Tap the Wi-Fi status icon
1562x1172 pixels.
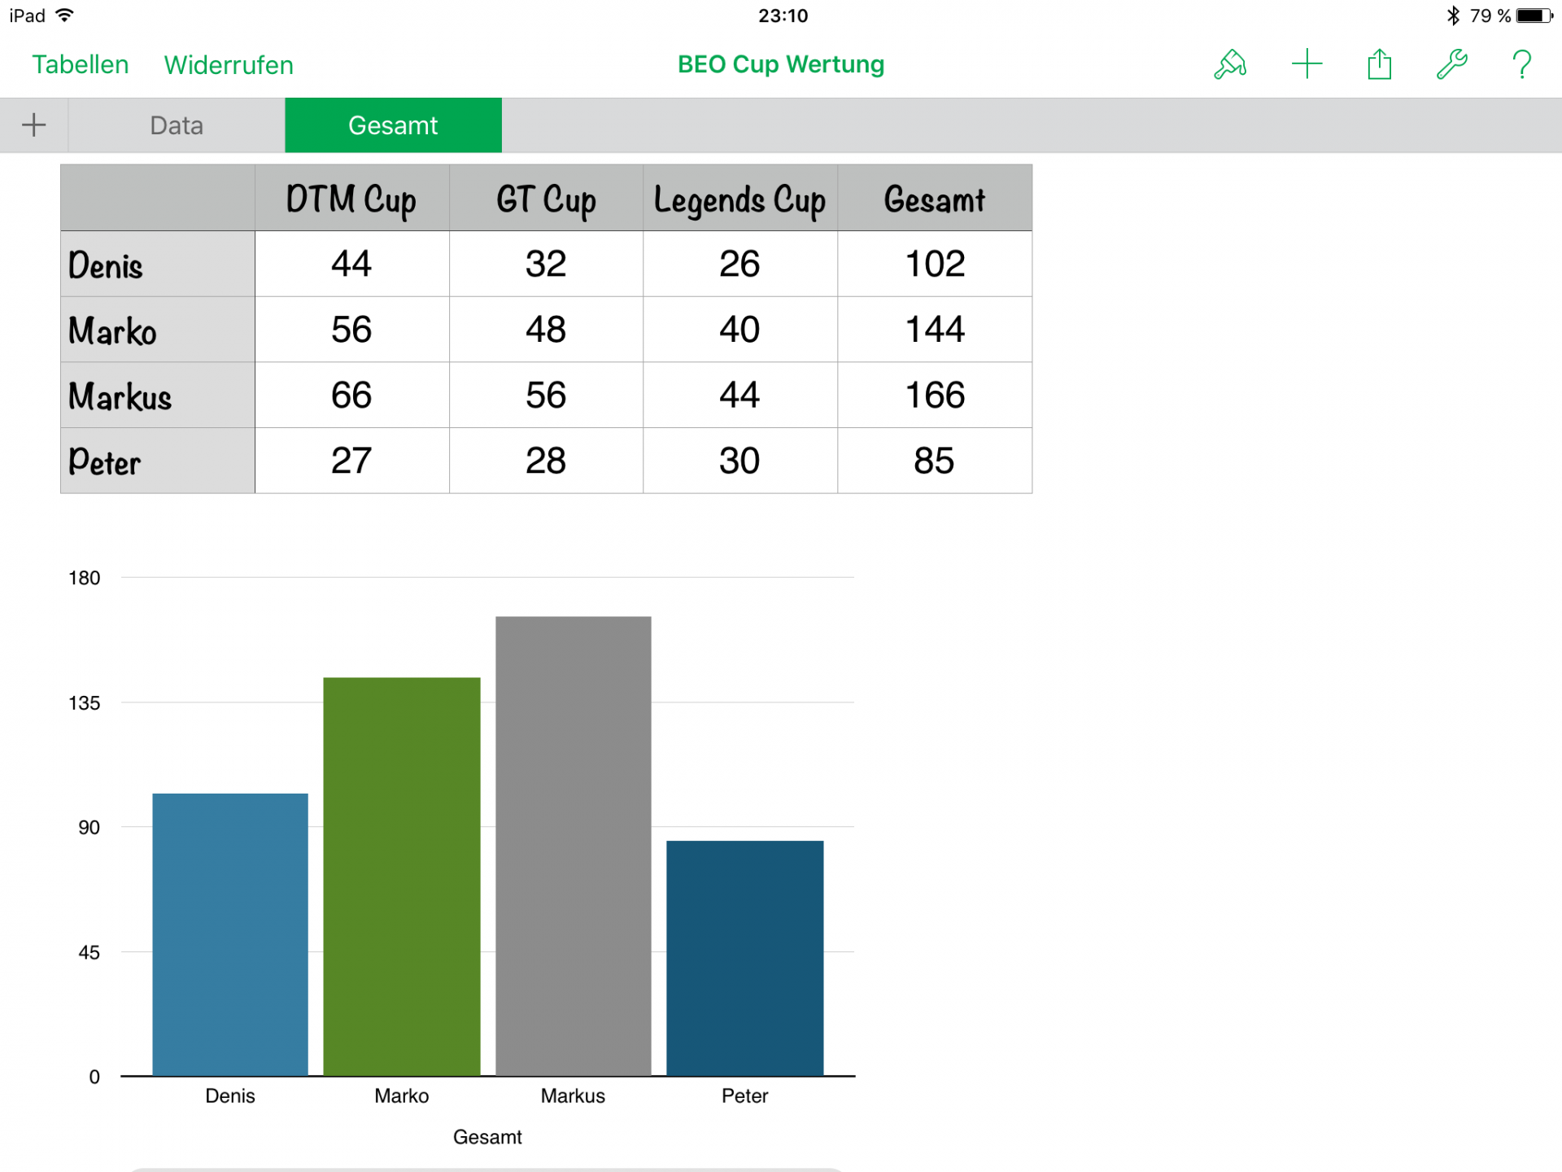pos(65,15)
